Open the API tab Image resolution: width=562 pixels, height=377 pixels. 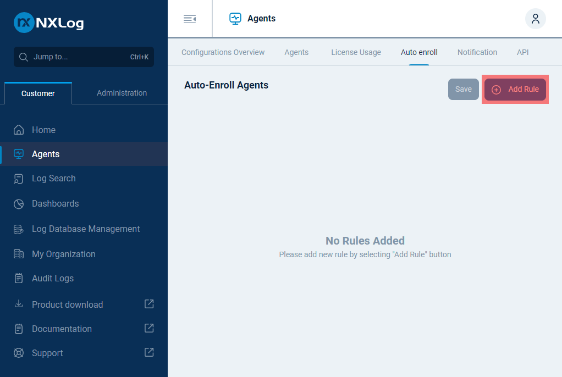[522, 52]
